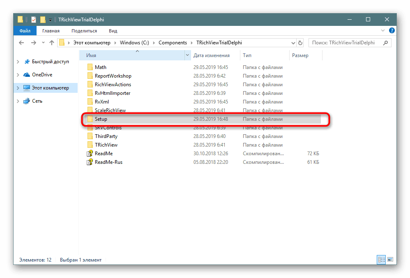Click the folder icon in title bar
This screenshot has width=410, height=278.
tap(20, 20)
